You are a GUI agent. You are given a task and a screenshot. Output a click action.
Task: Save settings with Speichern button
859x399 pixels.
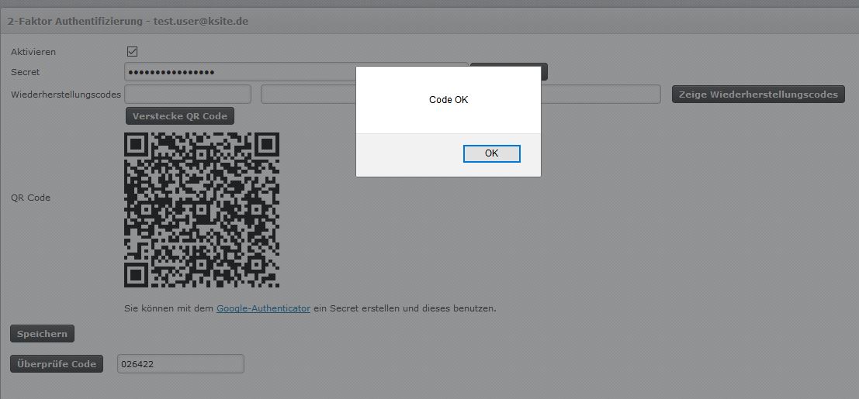[x=42, y=334]
